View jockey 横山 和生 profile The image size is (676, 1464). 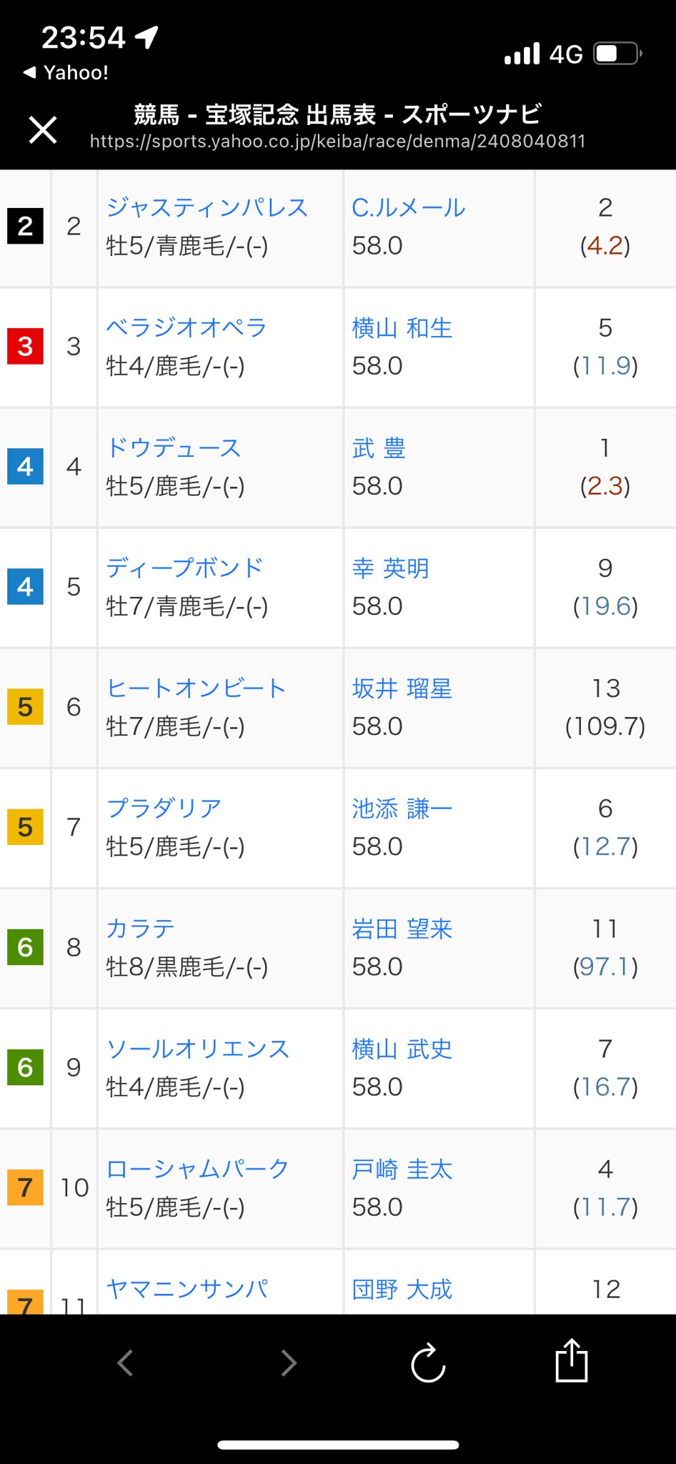click(402, 328)
